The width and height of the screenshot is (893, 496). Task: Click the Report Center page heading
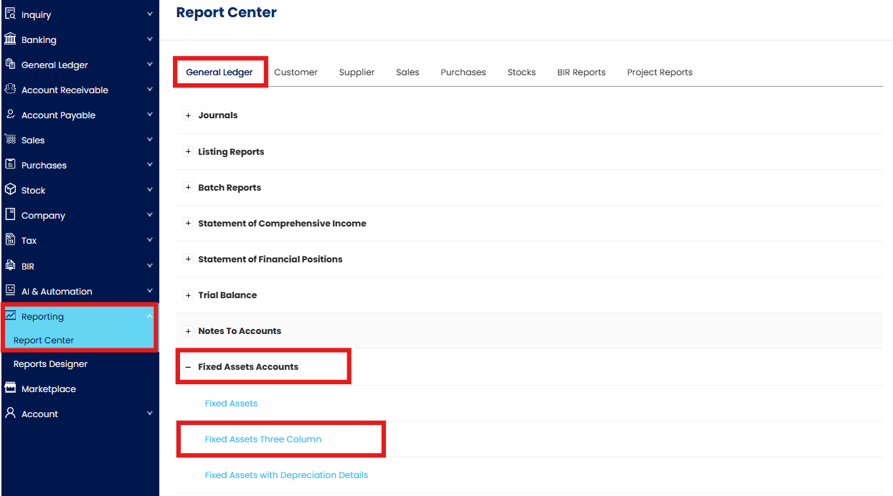click(226, 12)
